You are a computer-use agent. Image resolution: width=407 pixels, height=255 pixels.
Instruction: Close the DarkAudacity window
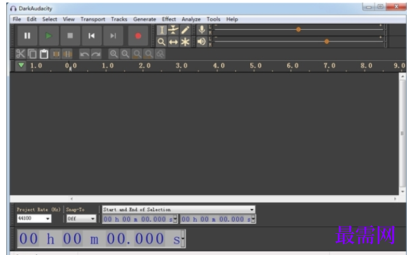pos(396,6)
